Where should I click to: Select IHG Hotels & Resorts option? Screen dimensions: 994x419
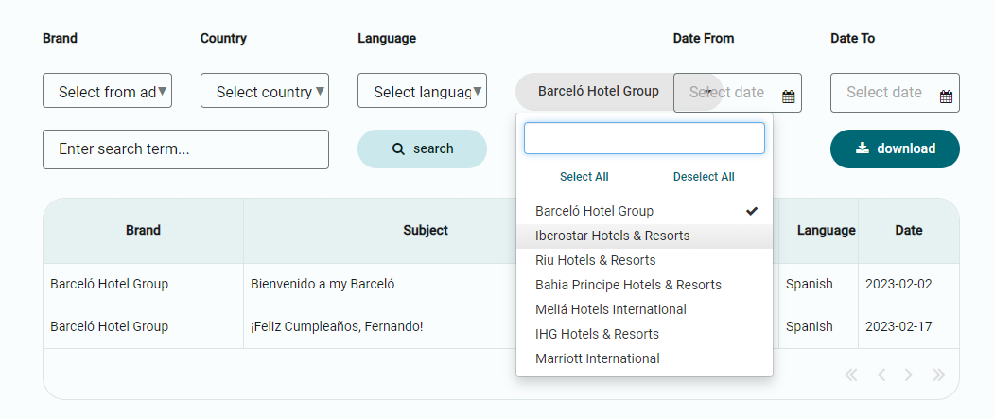[645, 334]
